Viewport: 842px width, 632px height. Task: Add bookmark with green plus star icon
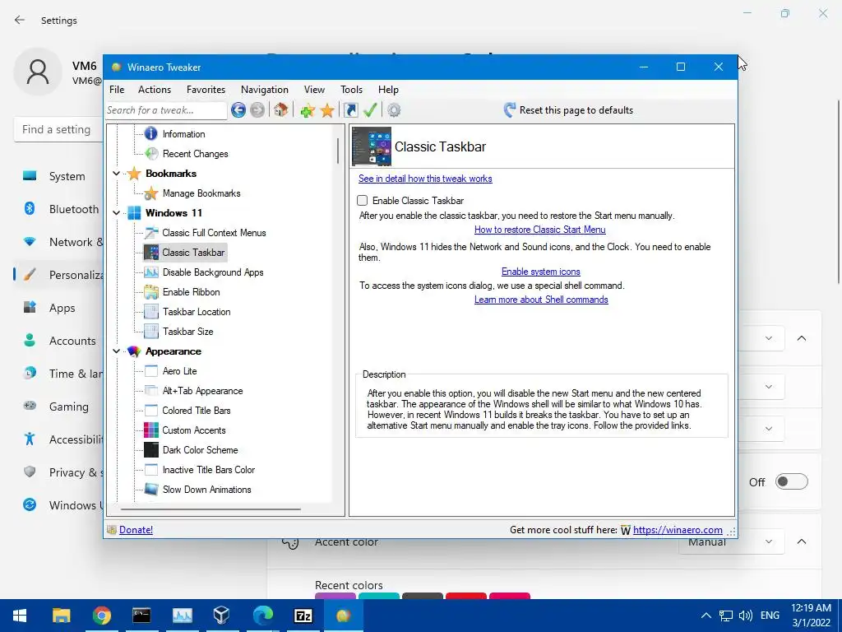308,110
